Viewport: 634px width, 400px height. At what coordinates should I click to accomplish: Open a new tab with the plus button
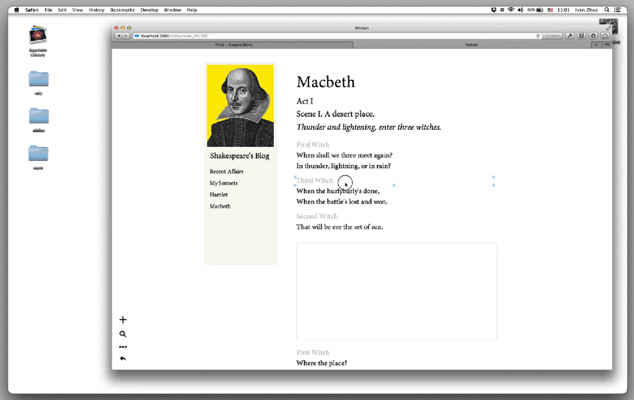click(x=597, y=45)
